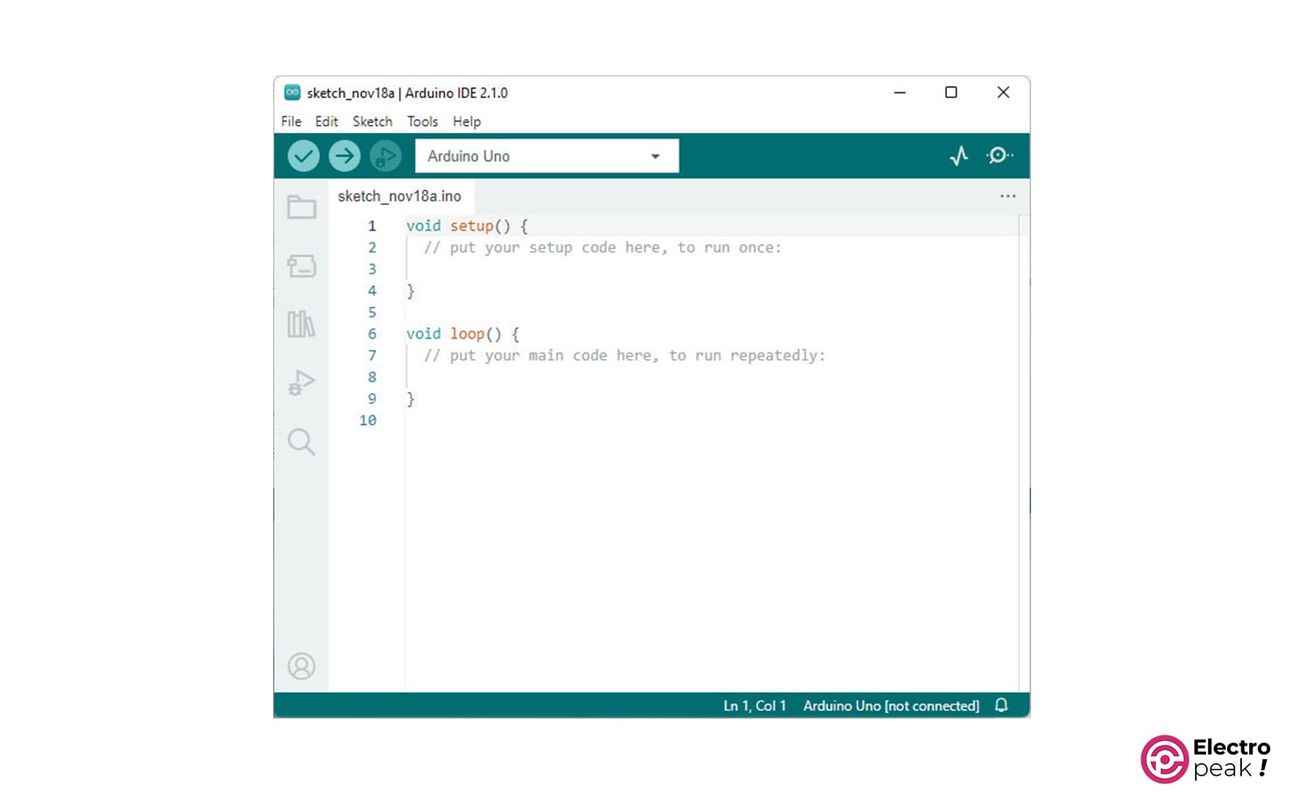Click the Ln 1, Col 1 status

click(x=755, y=706)
